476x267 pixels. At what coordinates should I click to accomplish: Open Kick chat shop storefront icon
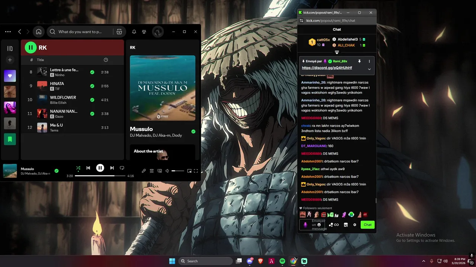346,225
